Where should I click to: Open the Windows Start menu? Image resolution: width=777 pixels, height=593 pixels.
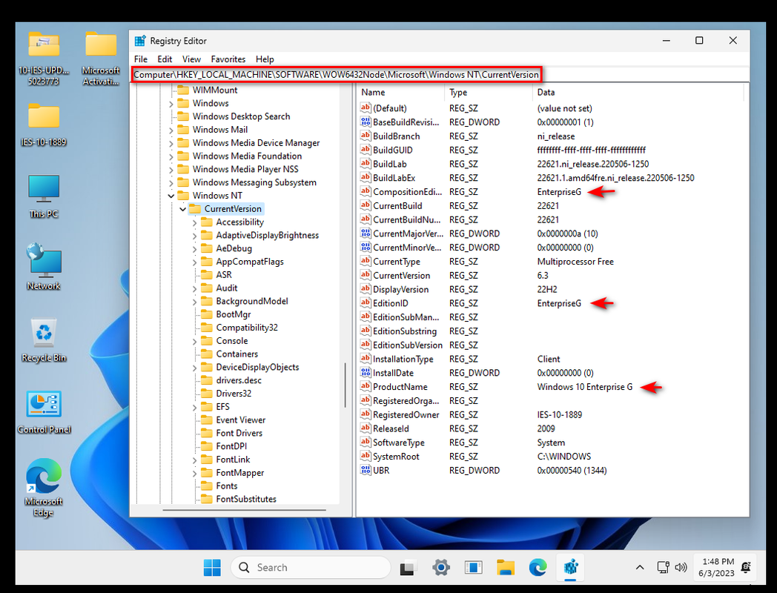point(212,567)
